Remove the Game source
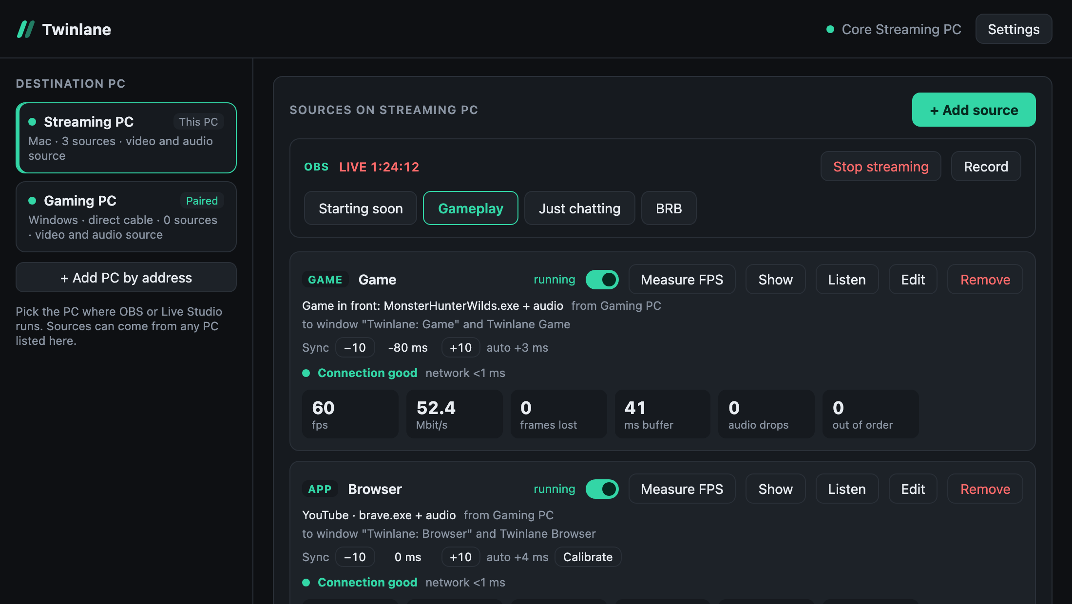Image resolution: width=1072 pixels, height=604 pixels. pyautogui.click(x=985, y=280)
